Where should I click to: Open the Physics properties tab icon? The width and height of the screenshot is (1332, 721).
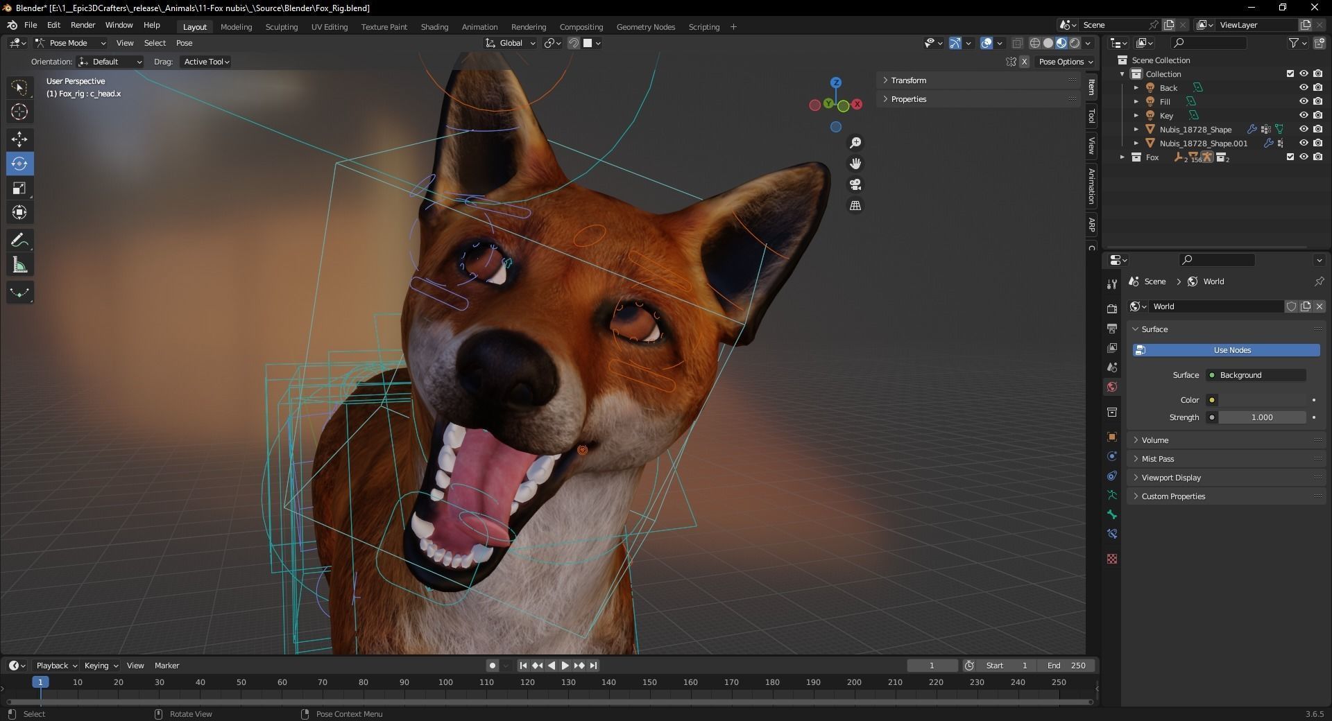(1112, 456)
